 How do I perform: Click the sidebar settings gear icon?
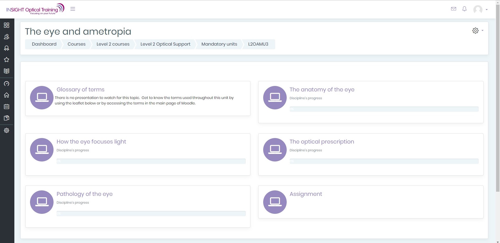pos(7,130)
